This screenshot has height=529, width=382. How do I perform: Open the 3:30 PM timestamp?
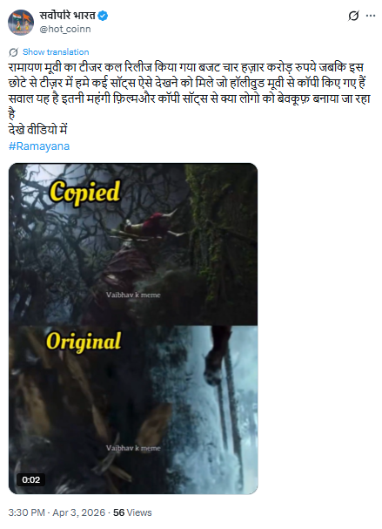pos(26,512)
